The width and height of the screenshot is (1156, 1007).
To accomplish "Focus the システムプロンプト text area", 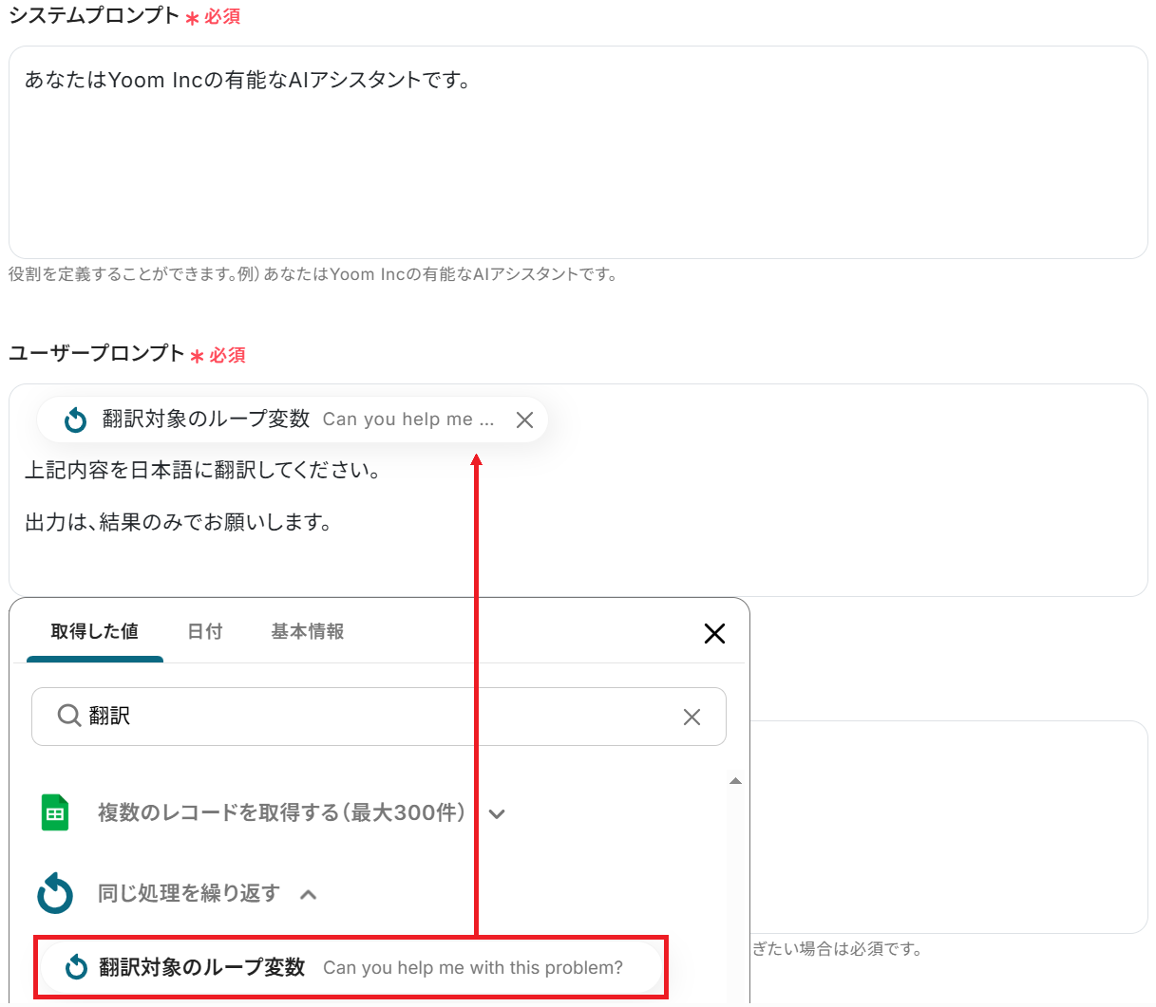I will pos(578,153).
